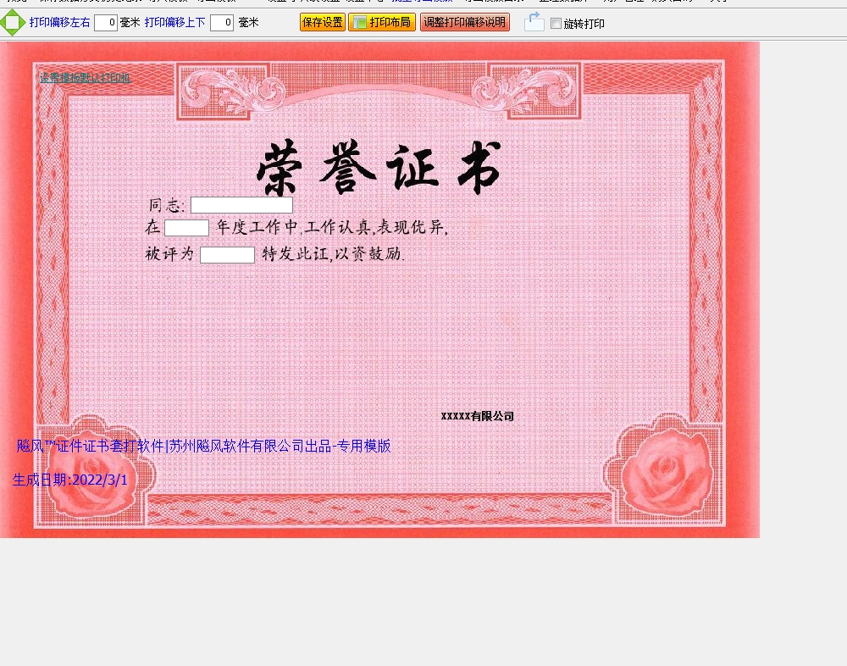Click the award field after 被评为
Image resolution: width=847 pixels, height=666 pixels.
coord(227,255)
